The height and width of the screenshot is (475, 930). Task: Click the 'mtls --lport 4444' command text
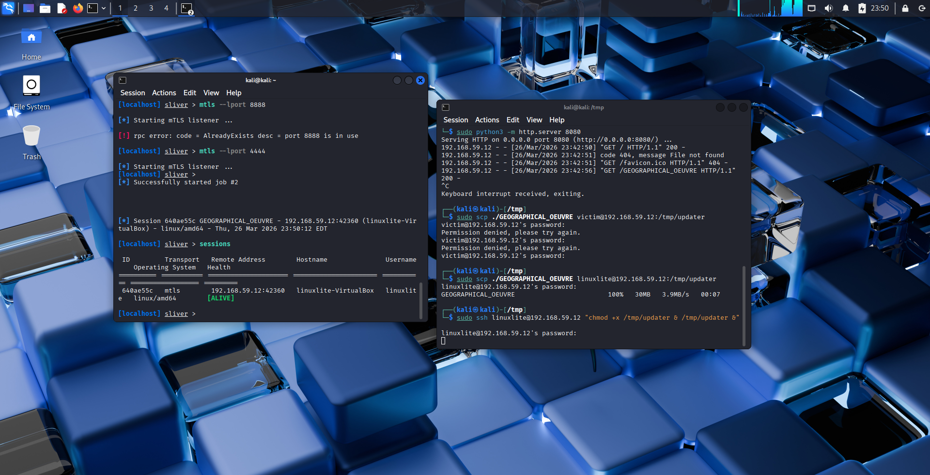232,151
